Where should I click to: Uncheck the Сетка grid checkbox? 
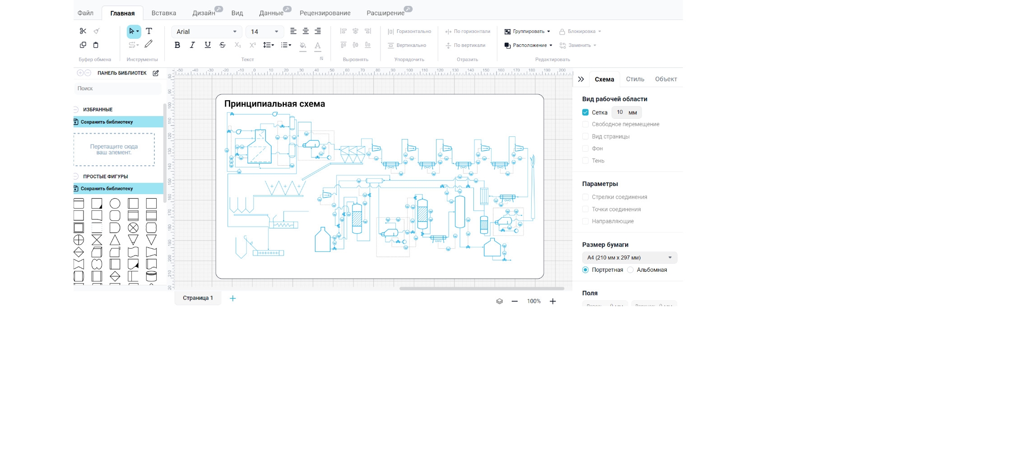click(x=585, y=112)
